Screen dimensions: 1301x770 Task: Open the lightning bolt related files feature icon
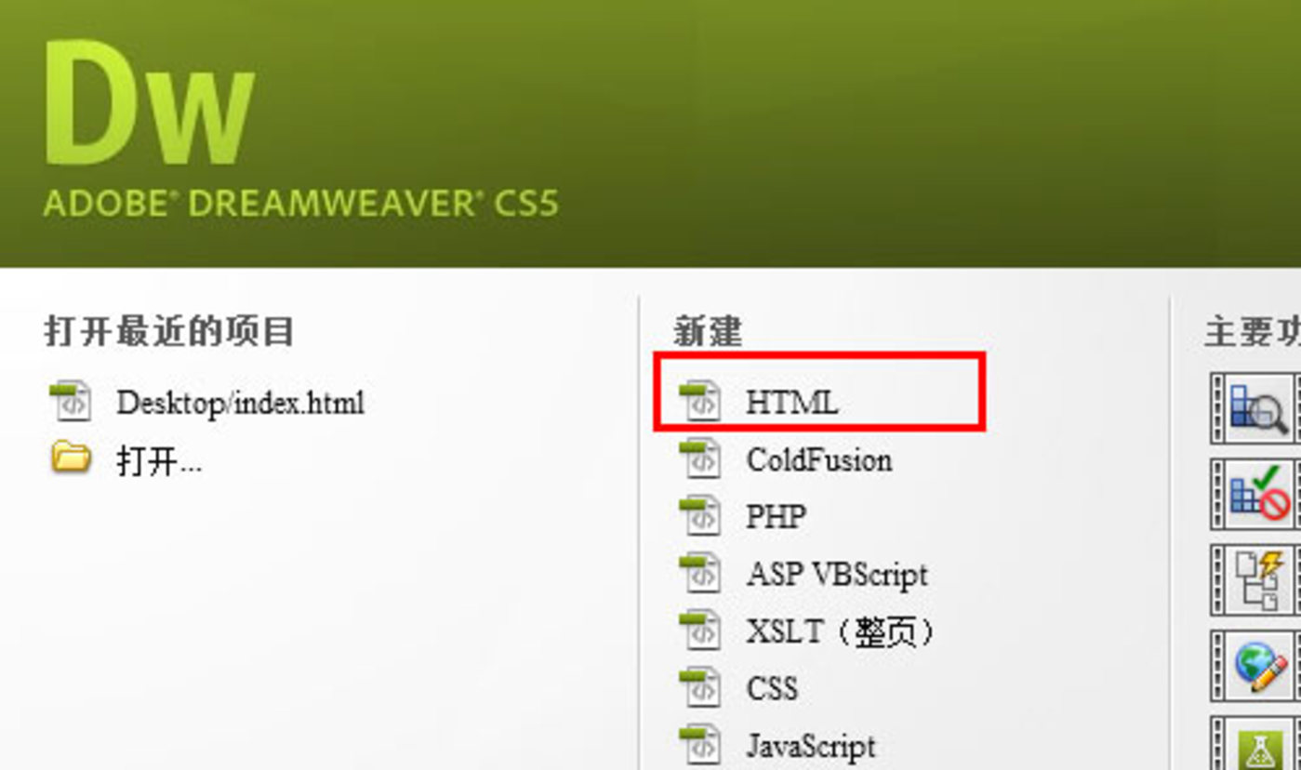tap(1257, 579)
